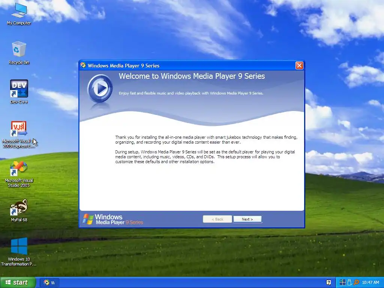Click the Windows flag logo in the wizard footer
This screenshot has width=384, height=288.
tap(88, 219)
